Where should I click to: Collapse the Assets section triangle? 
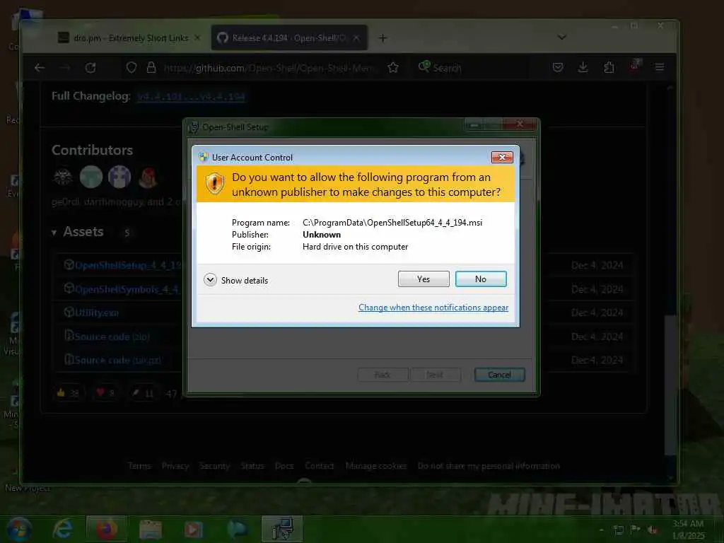[54, 232]
